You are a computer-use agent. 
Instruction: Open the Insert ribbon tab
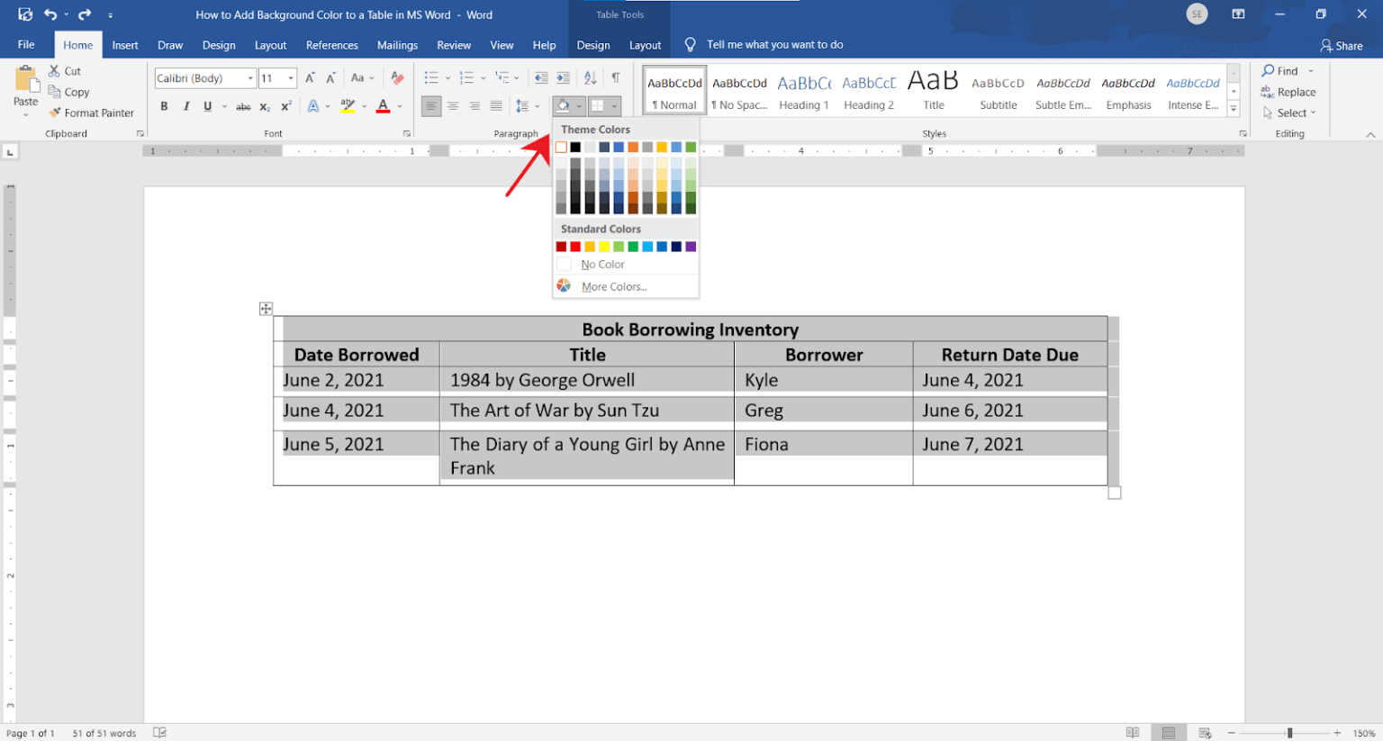[x=125, y=45]
